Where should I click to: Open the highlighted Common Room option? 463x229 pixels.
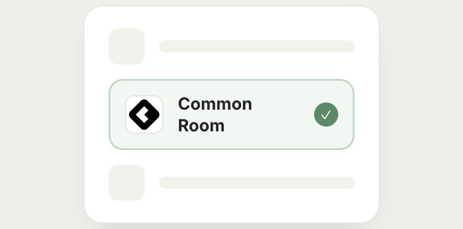tap(231, 114)
